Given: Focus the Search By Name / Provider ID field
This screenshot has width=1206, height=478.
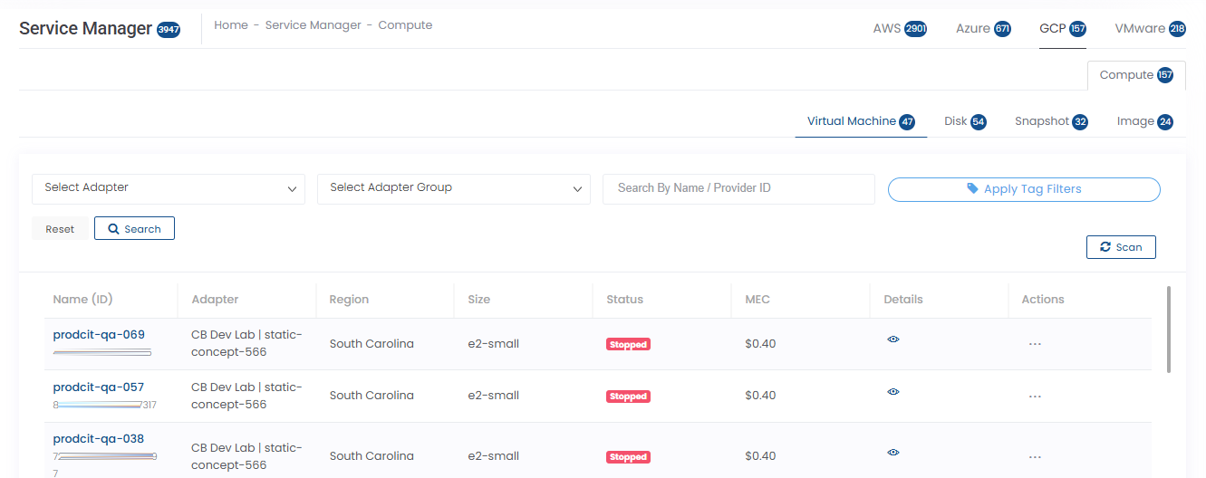Looking at the screenshot, I should pos(738,188).
